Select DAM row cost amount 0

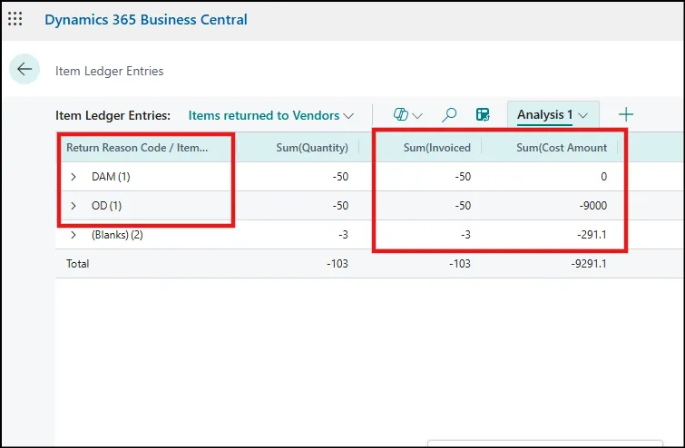(603, 177)
